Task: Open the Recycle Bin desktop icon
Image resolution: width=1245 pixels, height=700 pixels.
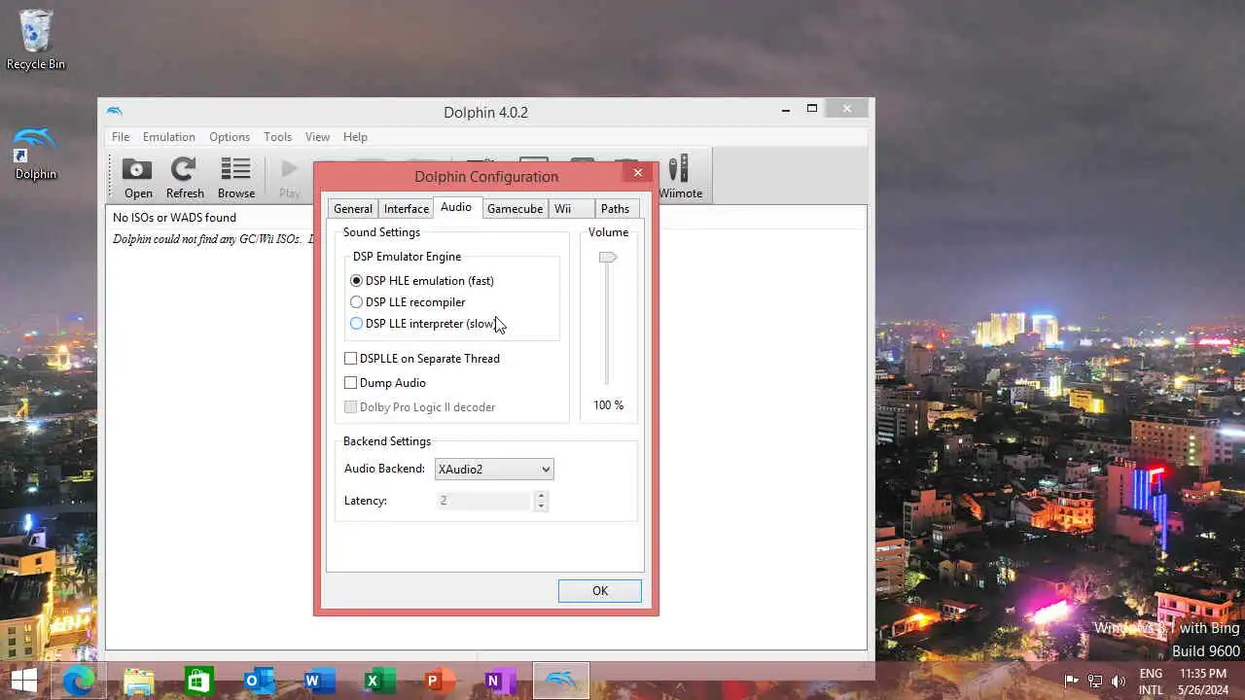Action: pos(36,41)
